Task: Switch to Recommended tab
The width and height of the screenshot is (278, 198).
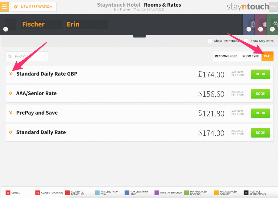Action: (226, 56)
